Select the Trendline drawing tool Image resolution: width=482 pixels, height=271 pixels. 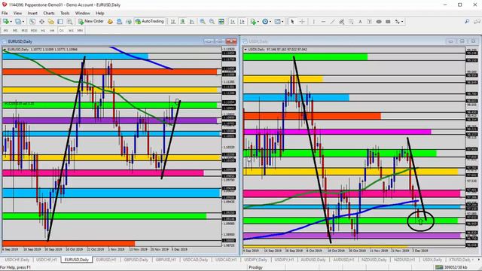click(x=332, y=22)
